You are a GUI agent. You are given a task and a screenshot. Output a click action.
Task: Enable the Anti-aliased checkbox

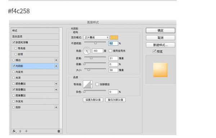pyautogui.click(x=97, y=84)
